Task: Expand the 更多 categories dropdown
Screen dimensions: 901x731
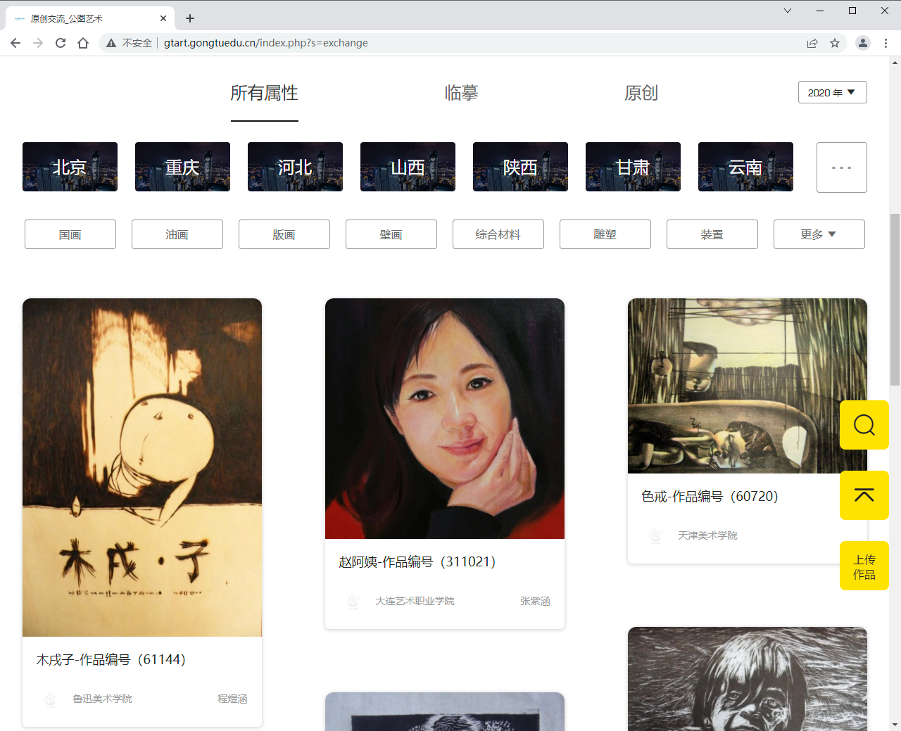Action: pos(819,234)
